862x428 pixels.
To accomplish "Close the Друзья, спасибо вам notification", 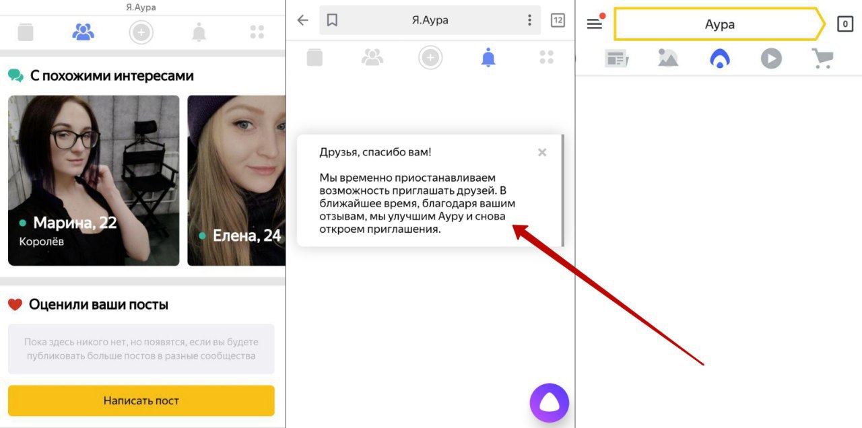I will click(542, 153).
